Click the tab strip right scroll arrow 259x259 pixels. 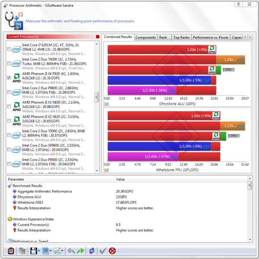[x=250, y=37]
